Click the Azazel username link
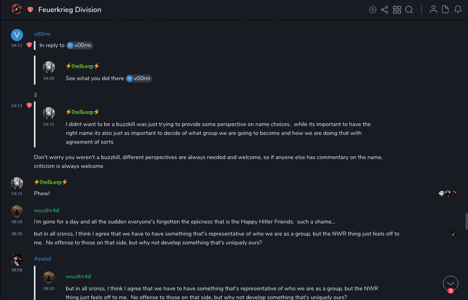The width and height of the screenshot is (468, 300). 42,259
